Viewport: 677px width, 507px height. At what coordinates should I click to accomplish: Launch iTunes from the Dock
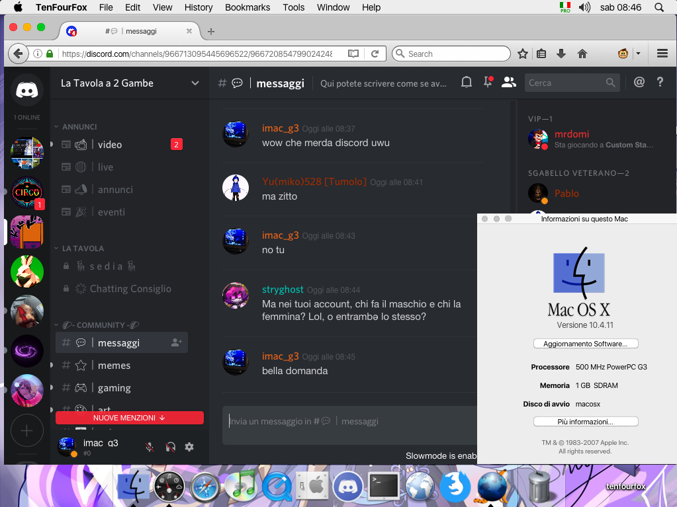(242, 486)
